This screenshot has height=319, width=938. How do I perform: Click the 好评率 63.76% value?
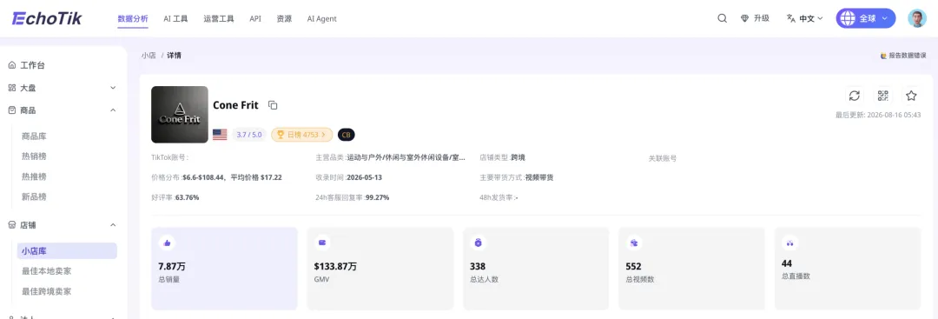tap(188, 197)
